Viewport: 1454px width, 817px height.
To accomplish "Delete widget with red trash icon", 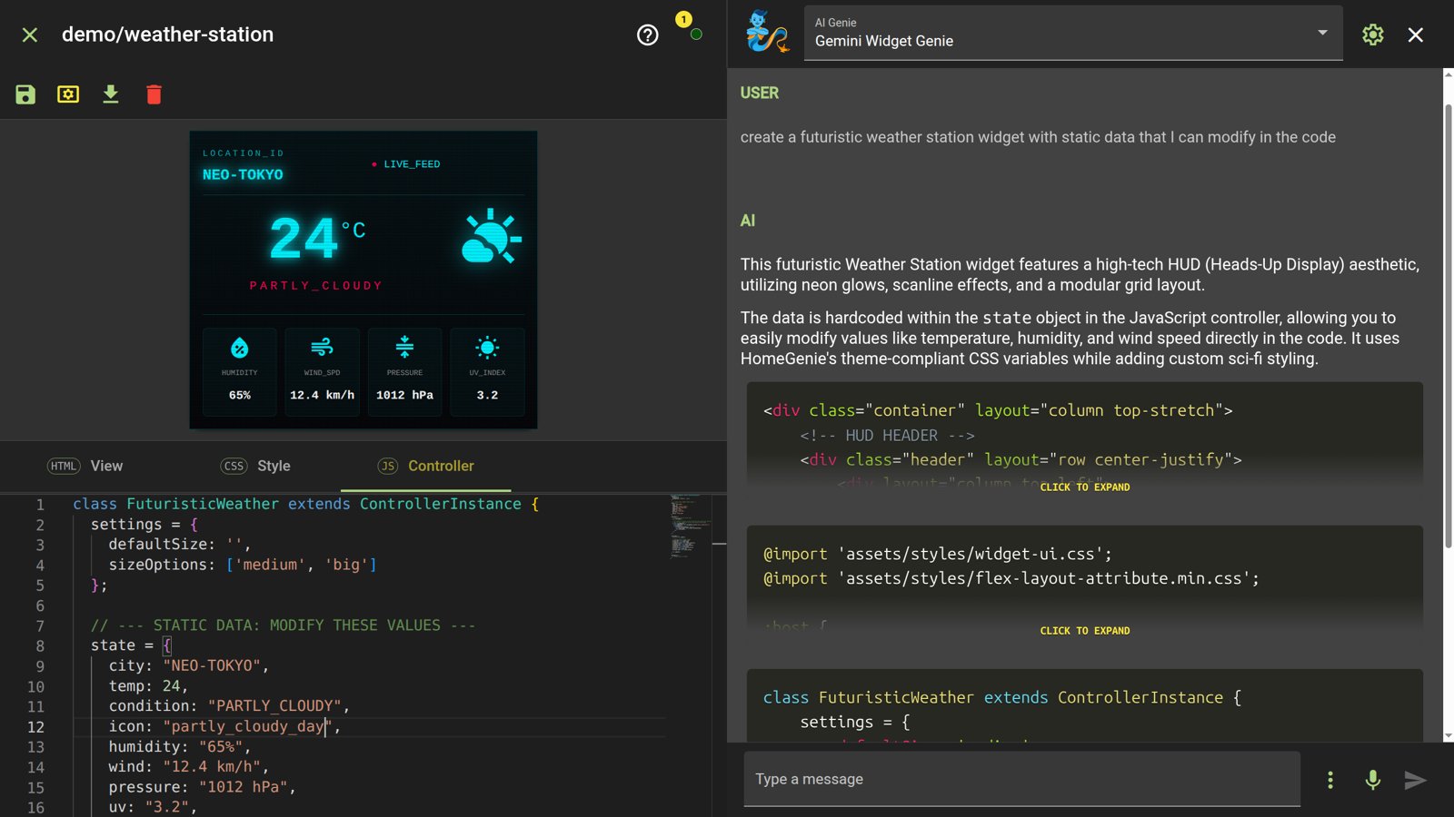I will tap(154, 94).
